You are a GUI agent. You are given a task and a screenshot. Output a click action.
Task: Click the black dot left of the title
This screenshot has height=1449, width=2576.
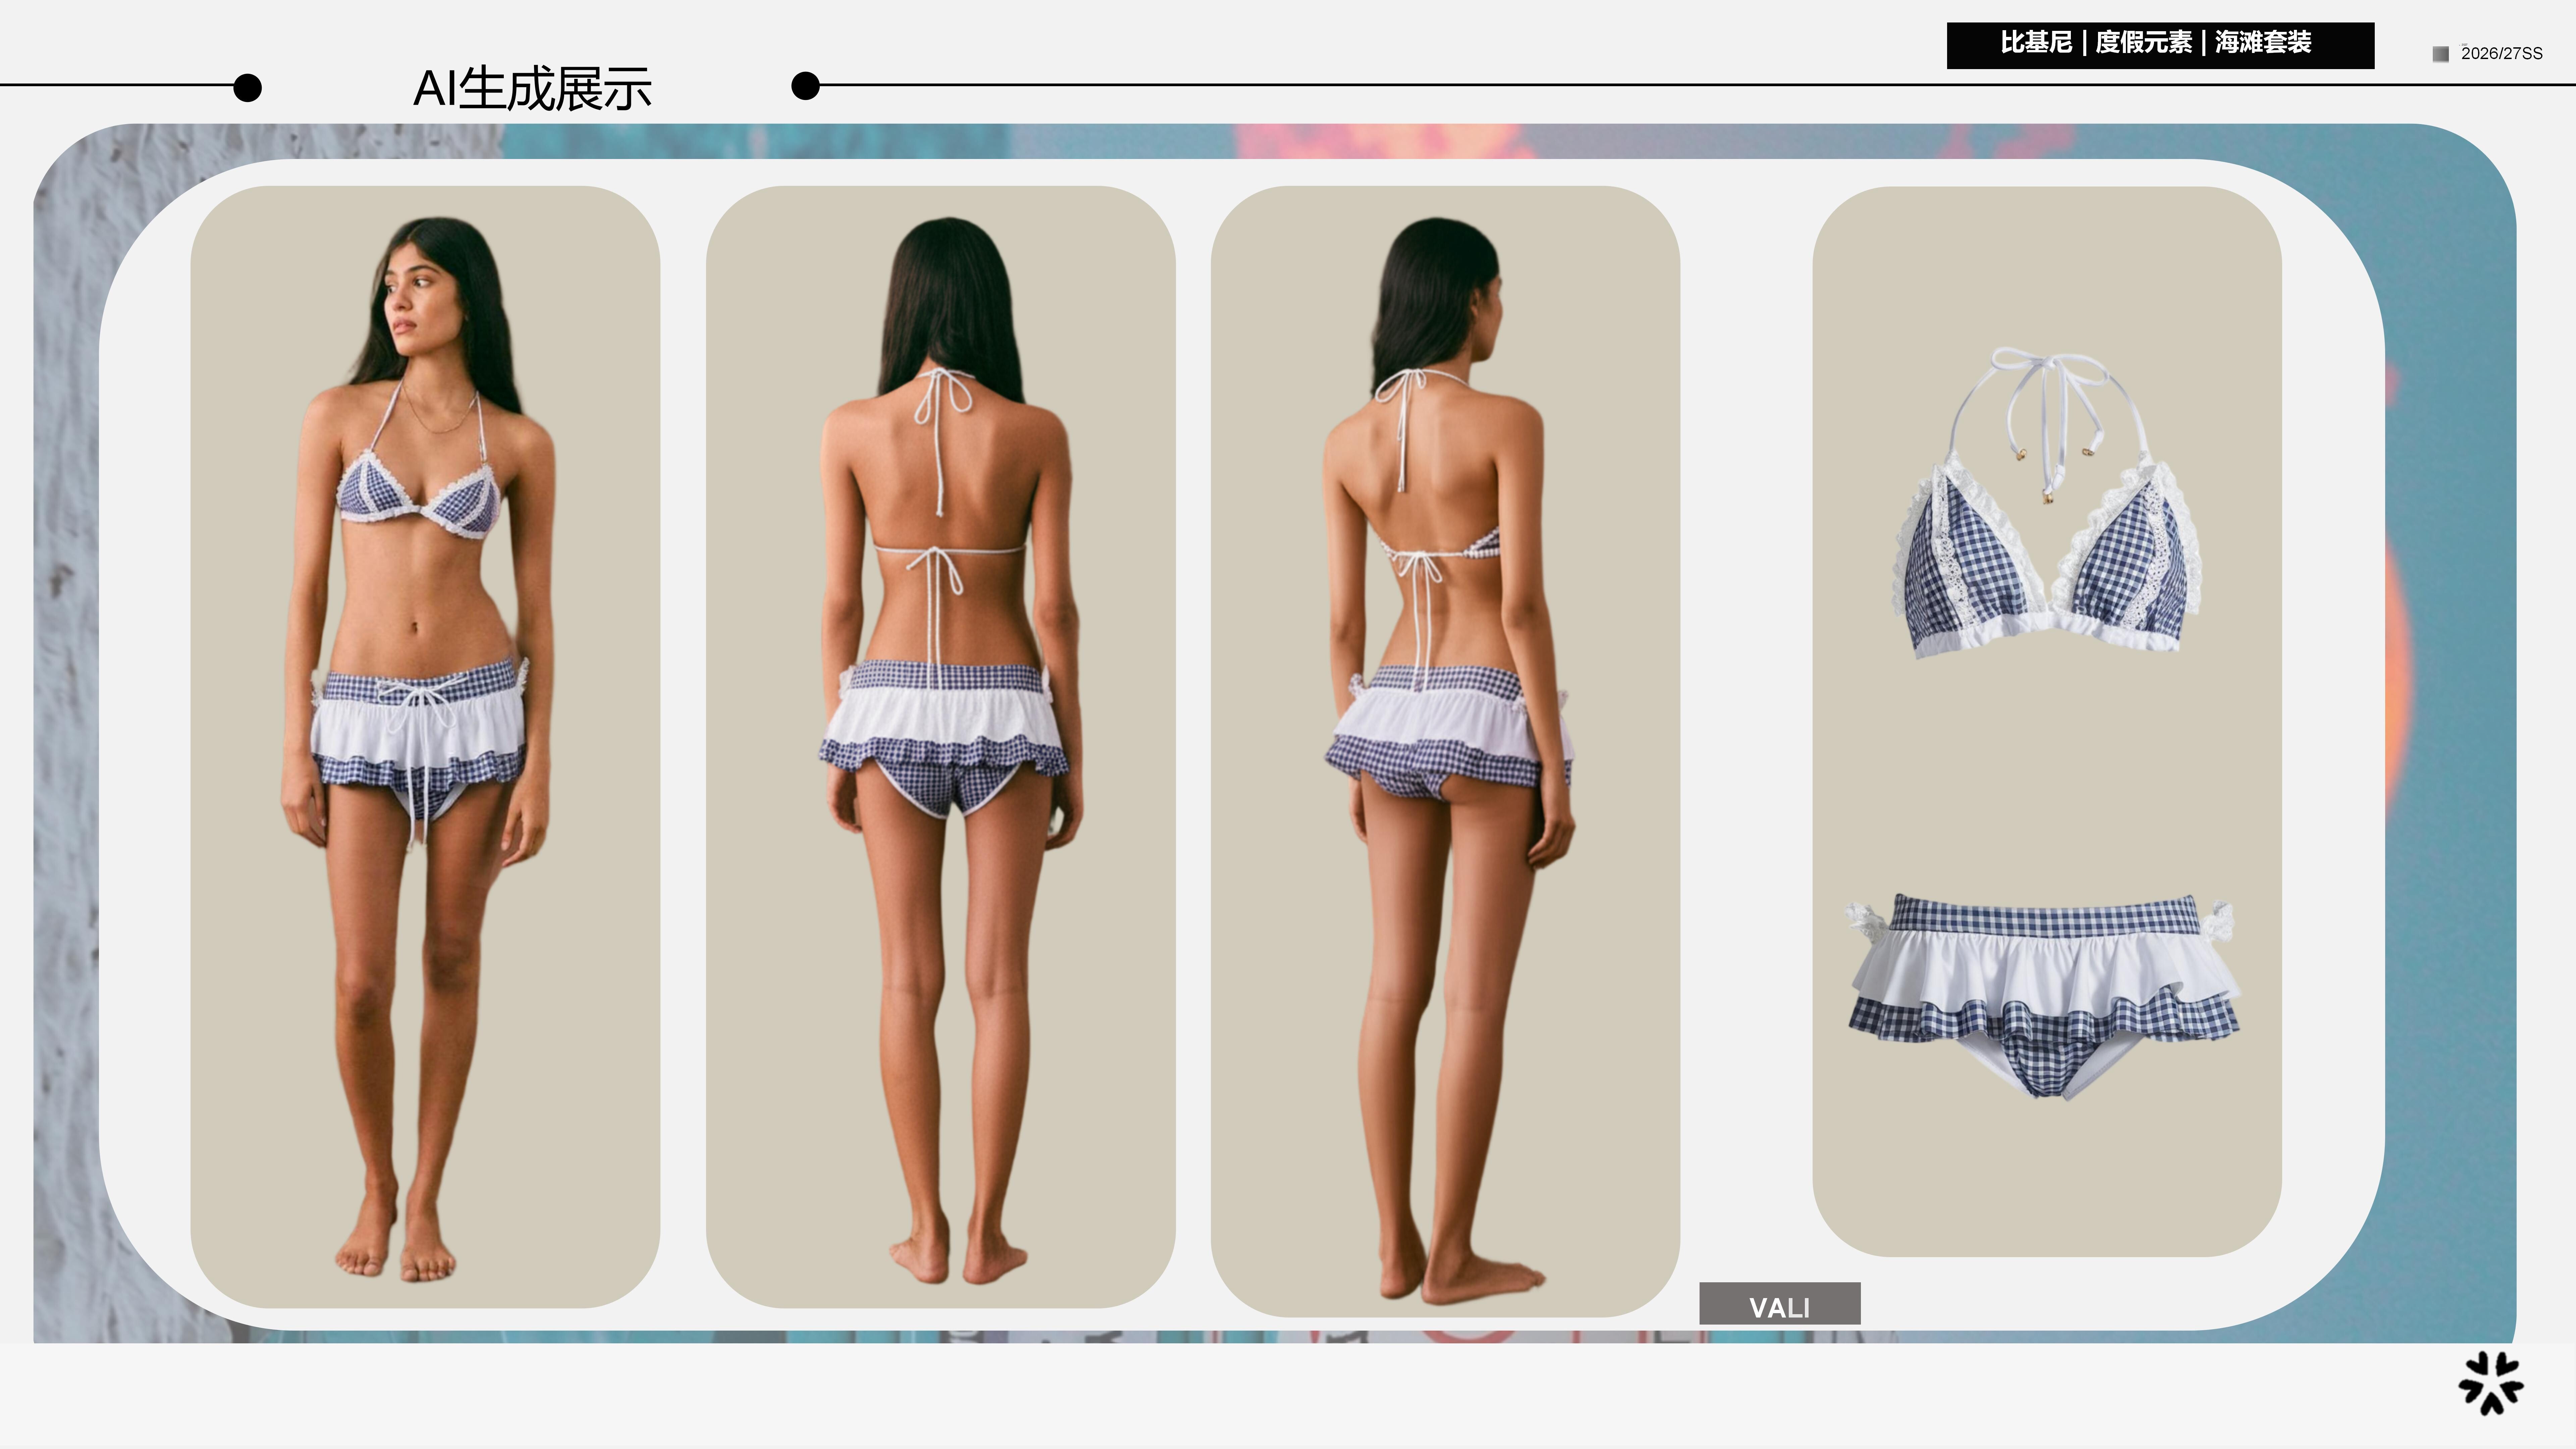tap(247, 88)
